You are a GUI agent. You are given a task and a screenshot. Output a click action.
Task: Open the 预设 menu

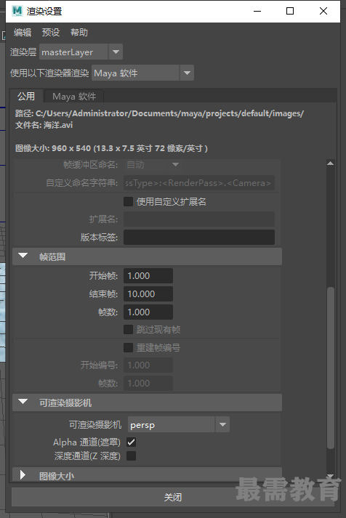point(51,33)
